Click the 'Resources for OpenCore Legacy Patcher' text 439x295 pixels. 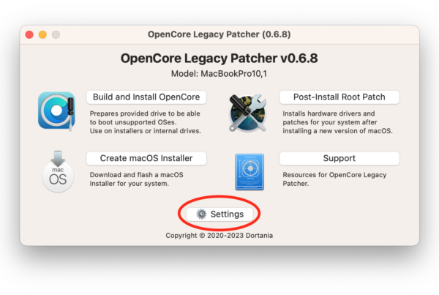pos(334,179)
